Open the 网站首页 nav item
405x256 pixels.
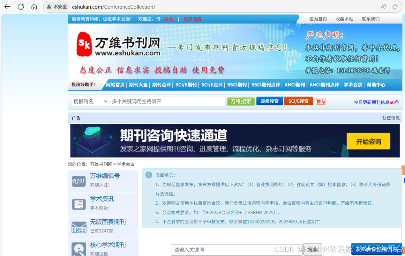[115, 85]
